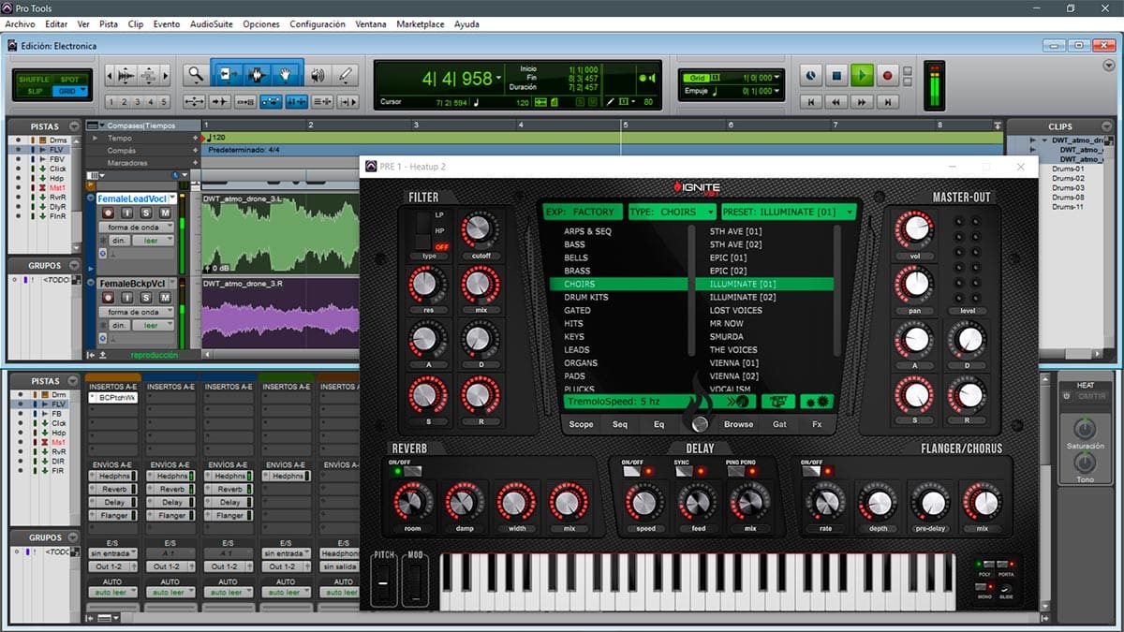Recall zoom preset 3
Viewport: 1124px width, 632px height.
click(137, 102)
